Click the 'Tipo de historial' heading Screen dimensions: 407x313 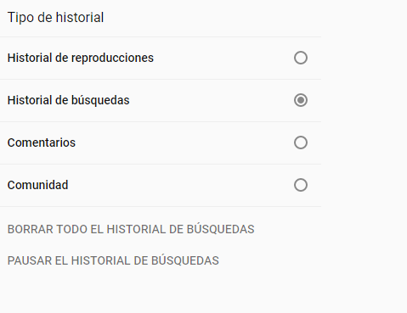55,18
